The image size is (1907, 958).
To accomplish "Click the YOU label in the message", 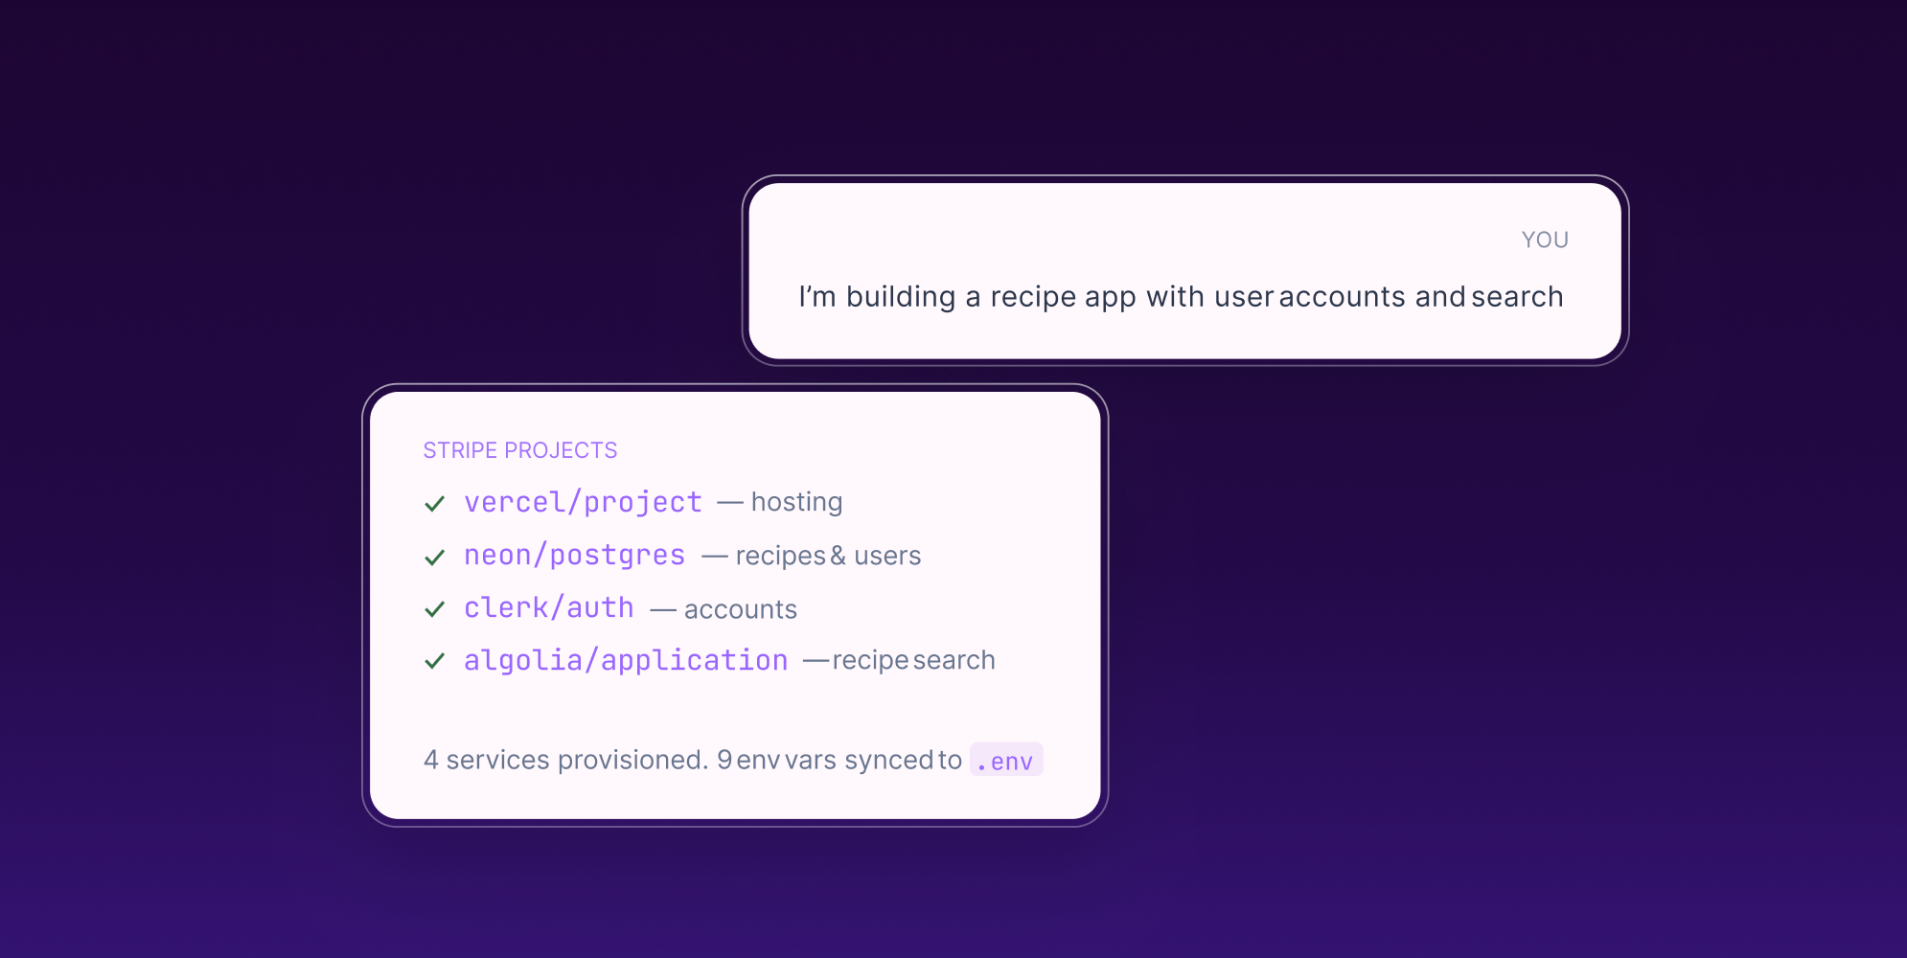I will coord(1545,239).
